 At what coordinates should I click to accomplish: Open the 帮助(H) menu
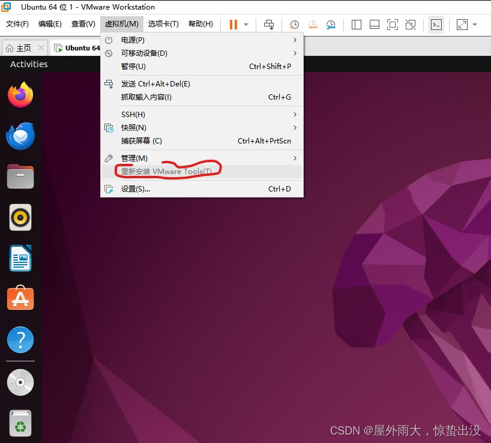pyautogui.click(x=200, y=24)
